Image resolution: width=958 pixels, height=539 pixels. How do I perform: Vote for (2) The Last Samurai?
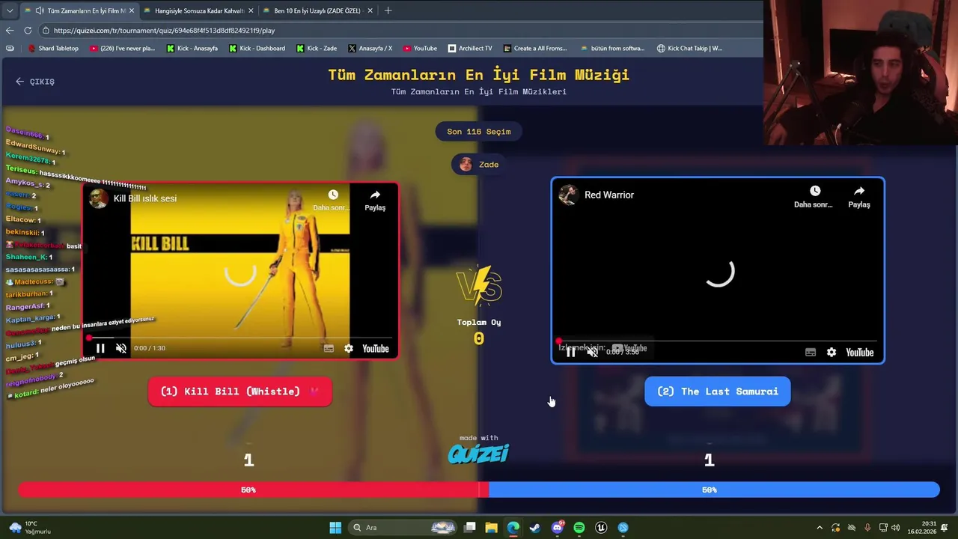pos(718,392)
